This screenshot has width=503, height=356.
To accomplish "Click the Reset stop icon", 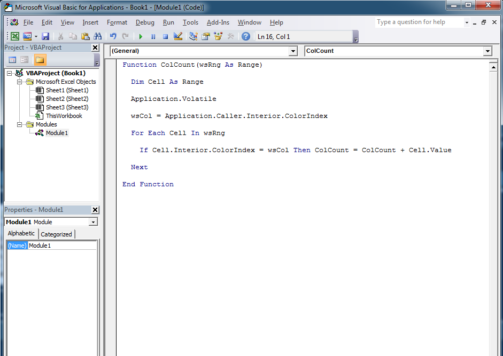I will point(165,36).
